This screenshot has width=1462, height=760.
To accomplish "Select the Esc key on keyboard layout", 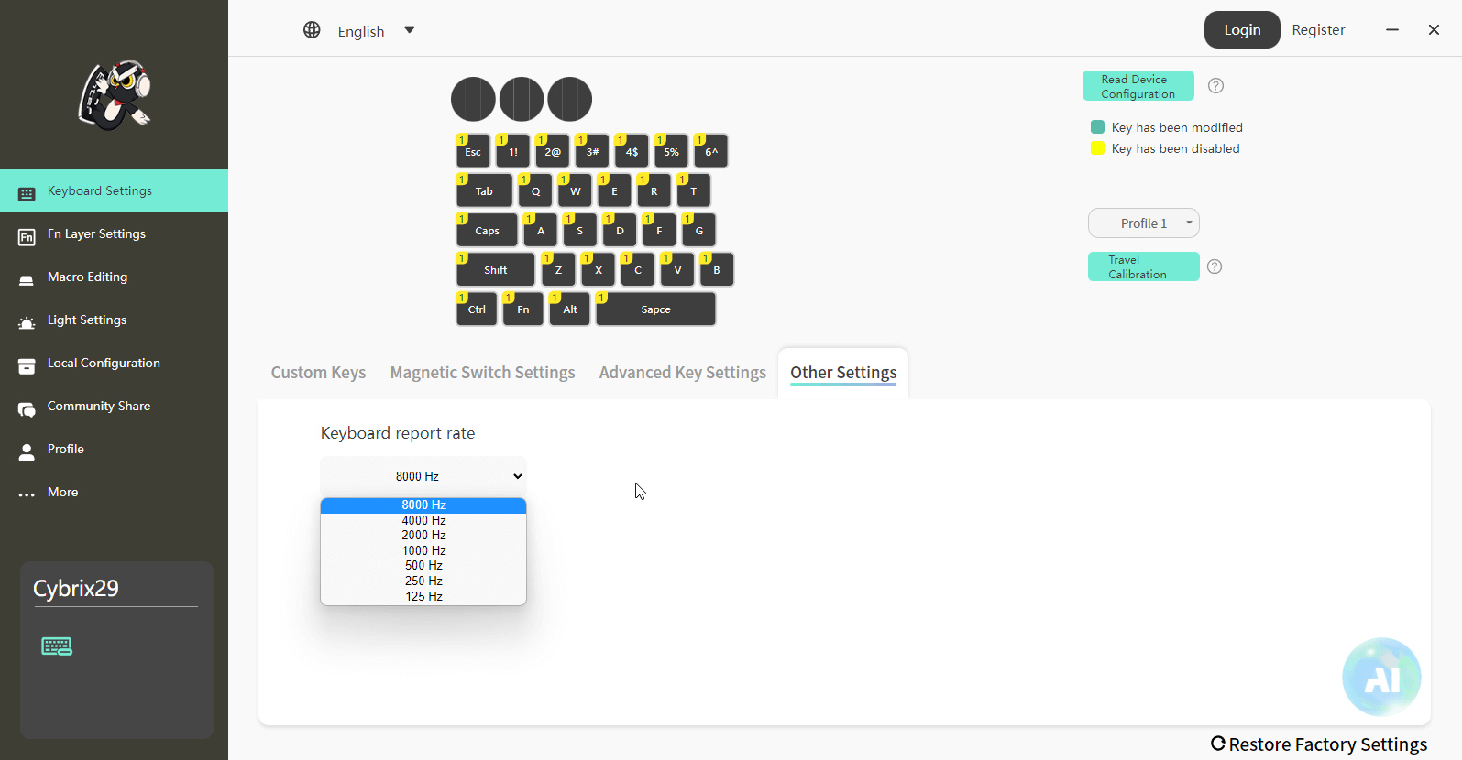I will pyautogui.click(x=473, y=152).
